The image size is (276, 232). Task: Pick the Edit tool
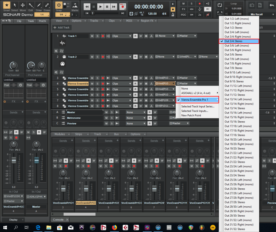click(31, 5)
